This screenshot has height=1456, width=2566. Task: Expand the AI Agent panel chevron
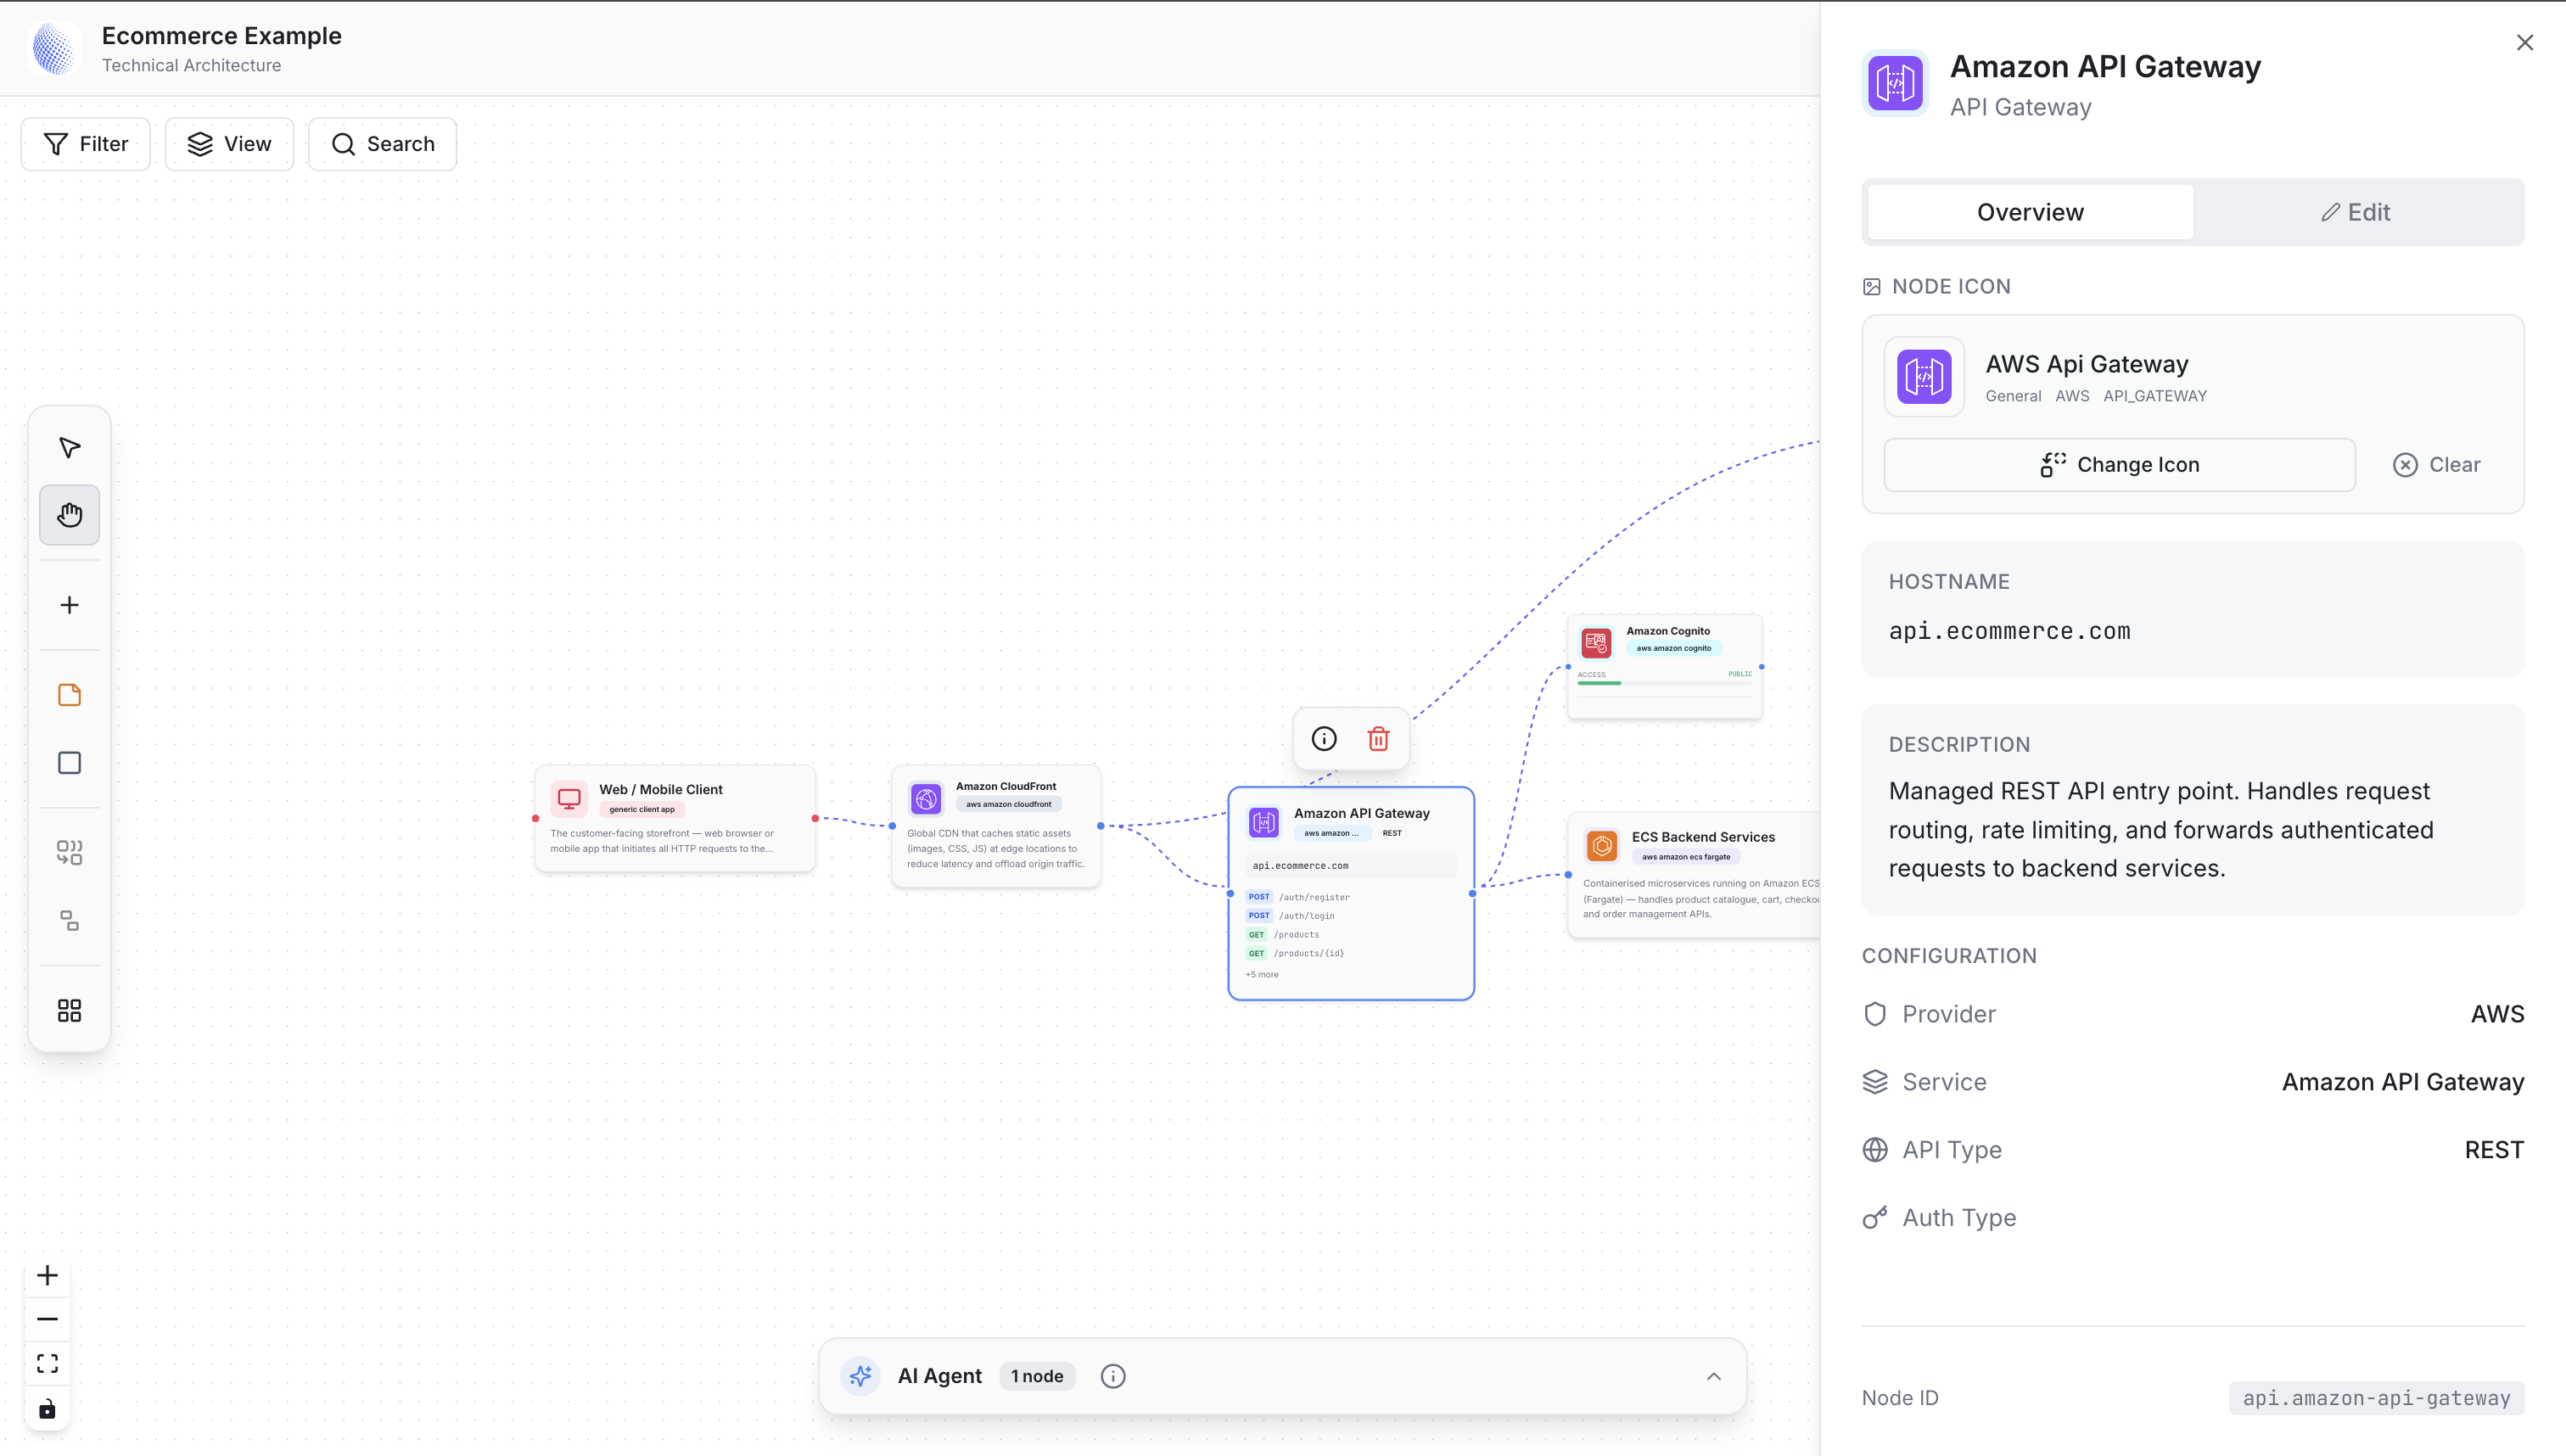1714,1376
